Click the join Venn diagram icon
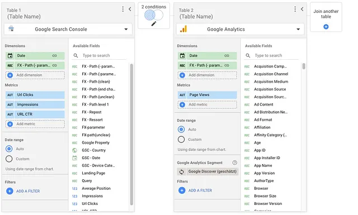Viewport: 358px width, 215px height. (x=154, y=16)
